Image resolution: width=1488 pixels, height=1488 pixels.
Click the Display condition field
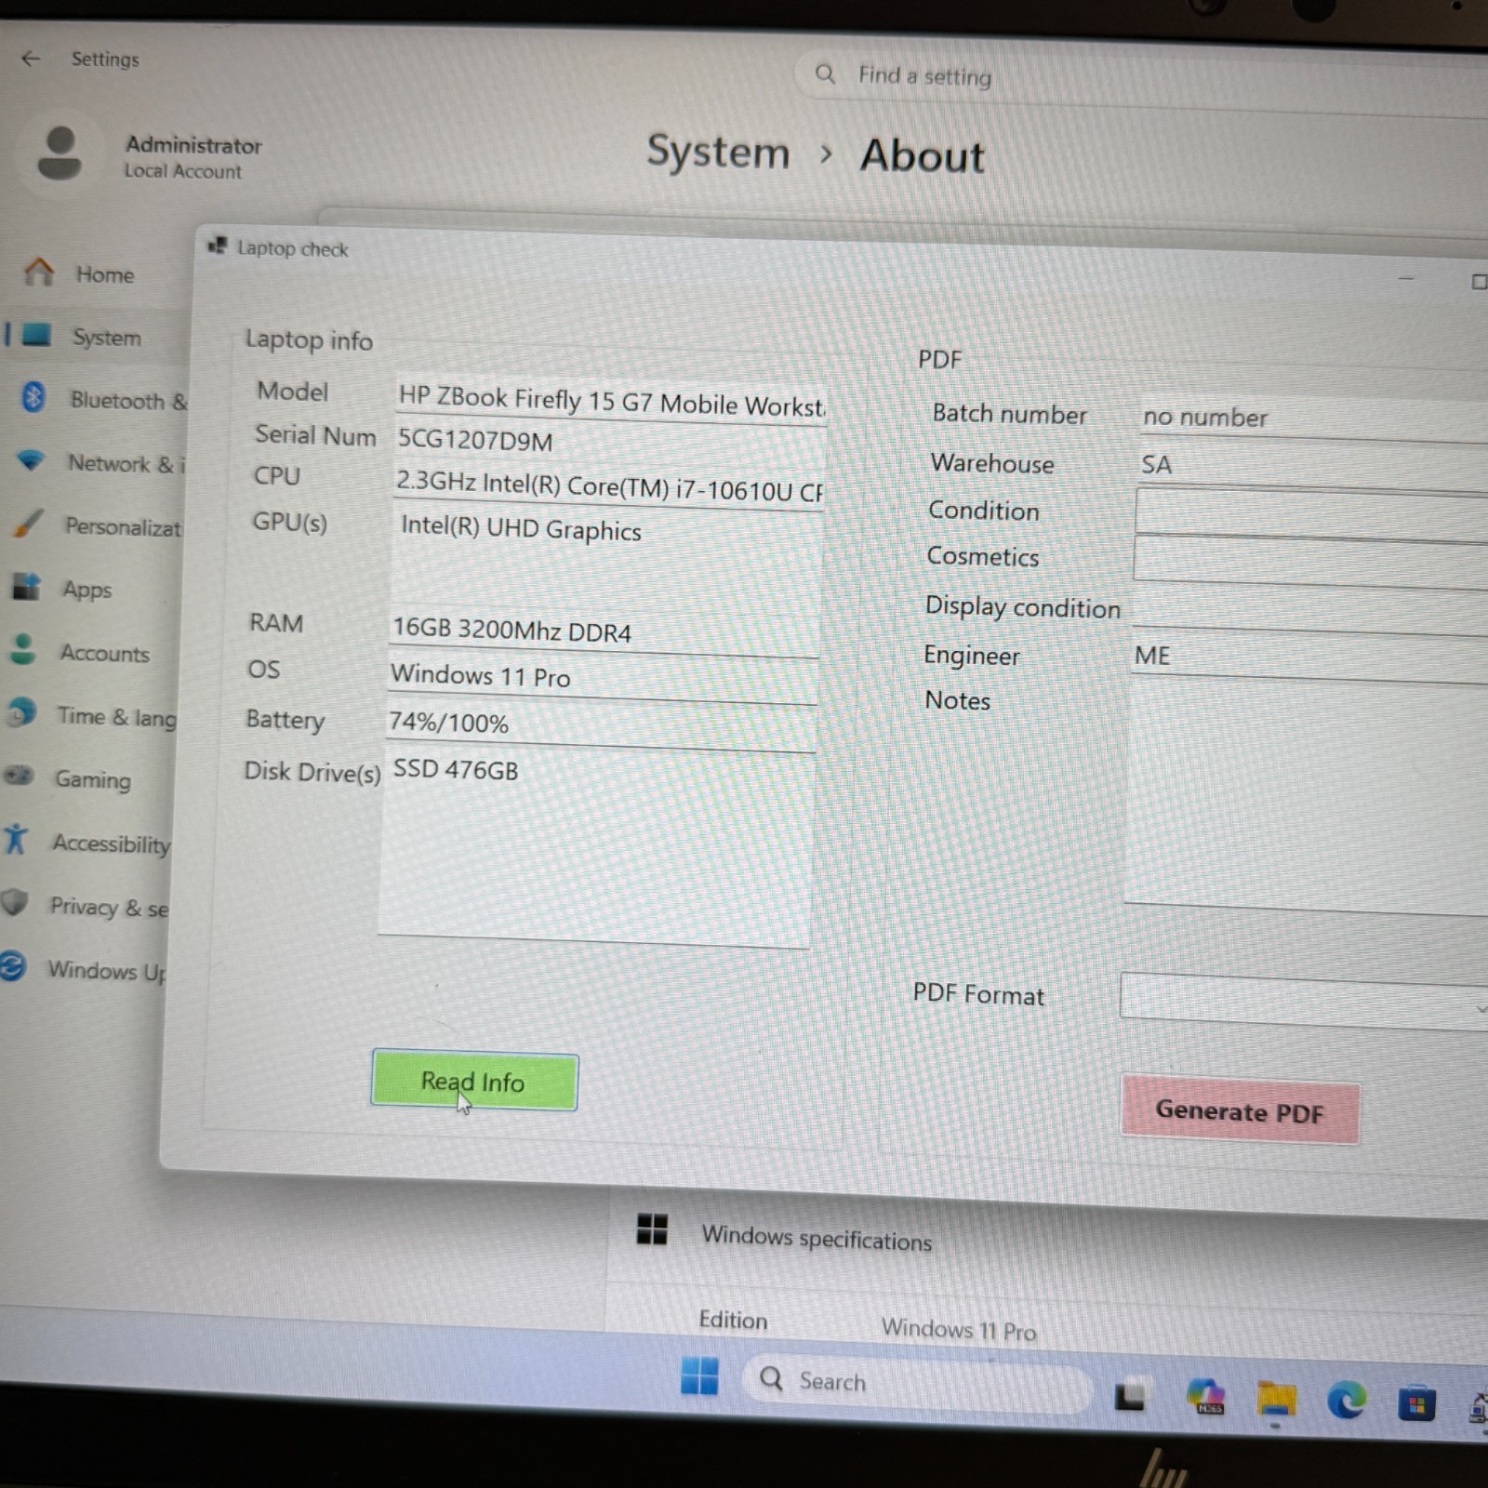pos(1309,611)
